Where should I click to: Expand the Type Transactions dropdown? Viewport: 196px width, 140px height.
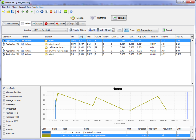point(157,30)
